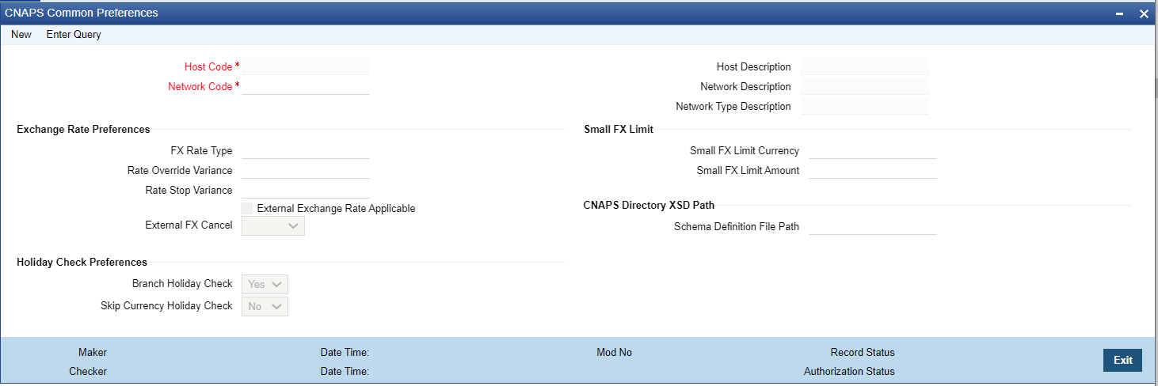Click the Exit button
Viewport: 1158px width, 386px height.
click(1123, 360)
